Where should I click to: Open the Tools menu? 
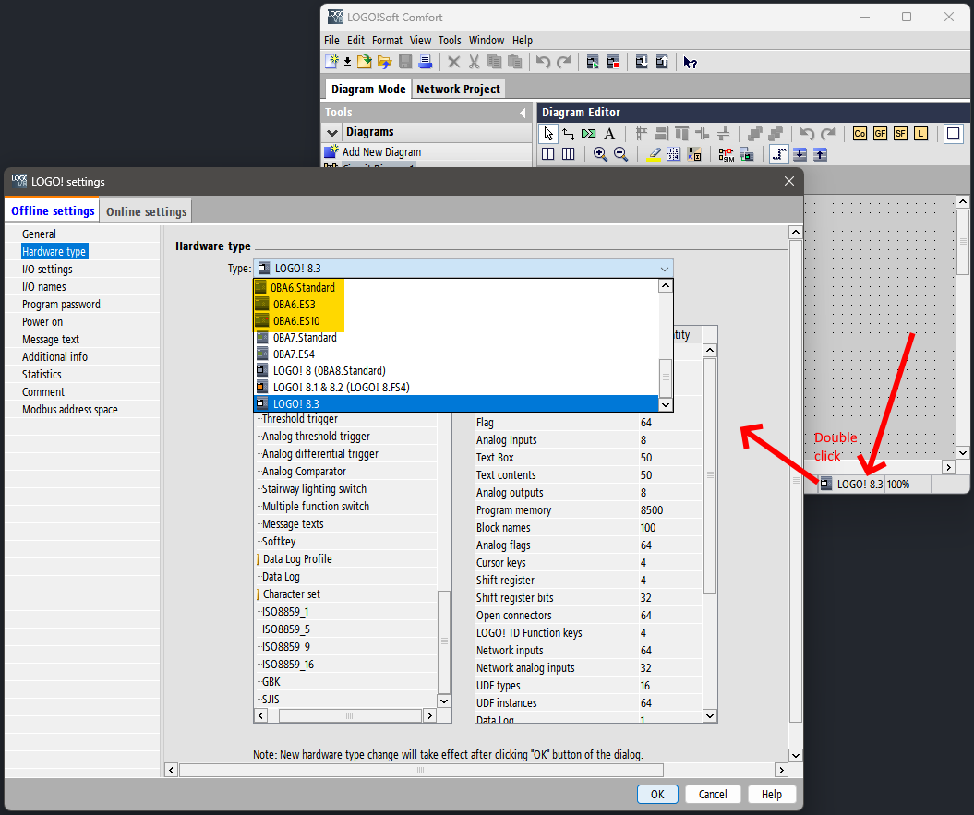(x=450, y=41)
